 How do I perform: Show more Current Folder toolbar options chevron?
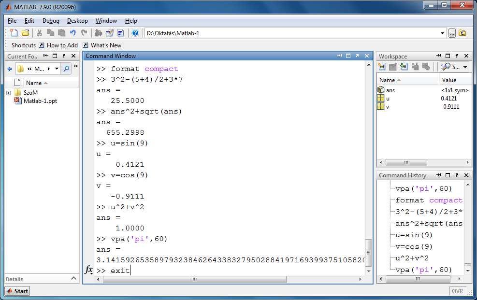76,66
